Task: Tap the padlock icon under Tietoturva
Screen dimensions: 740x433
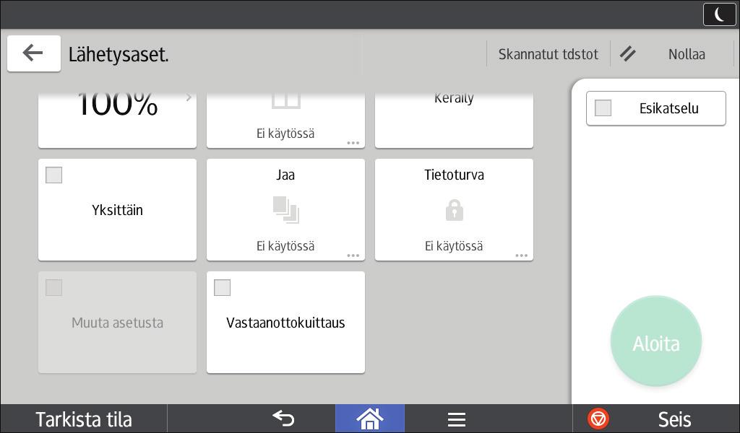Action: 454,210
